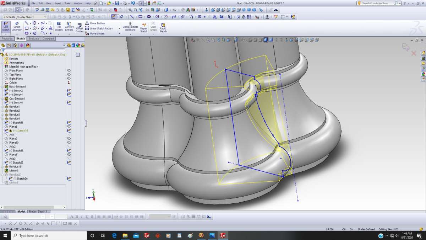426x240 pixels.
Task: Open the PropertyManager tab icon
Action: [9, 45]
